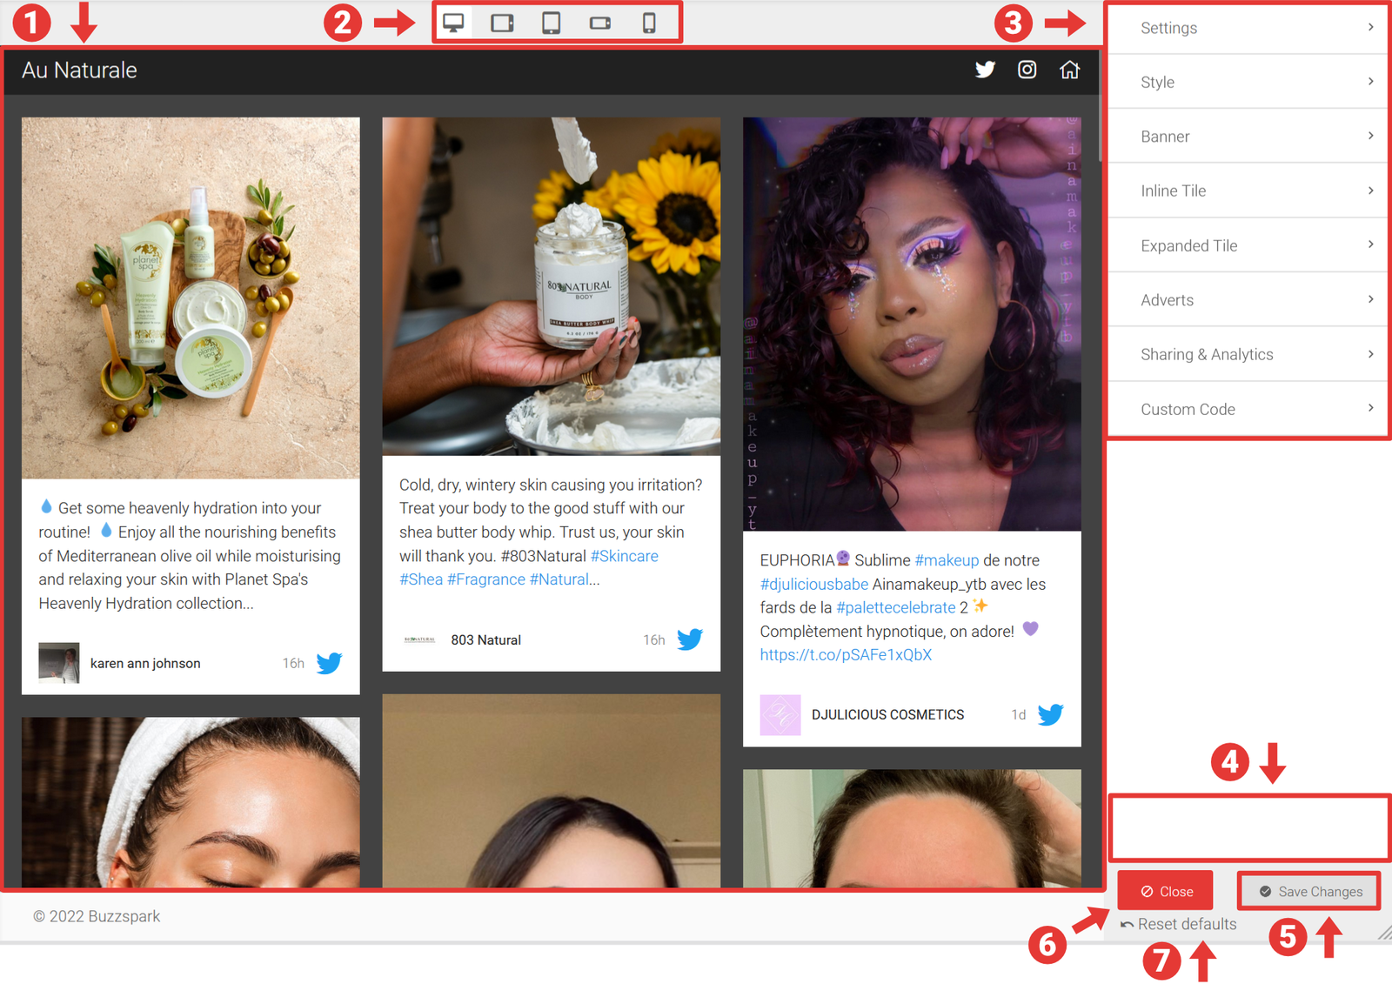Image resolution: width=1392 pixels, height=1004 pixels.
Task: Select the desktop preview device icon
Action: (x=453, y=23)
